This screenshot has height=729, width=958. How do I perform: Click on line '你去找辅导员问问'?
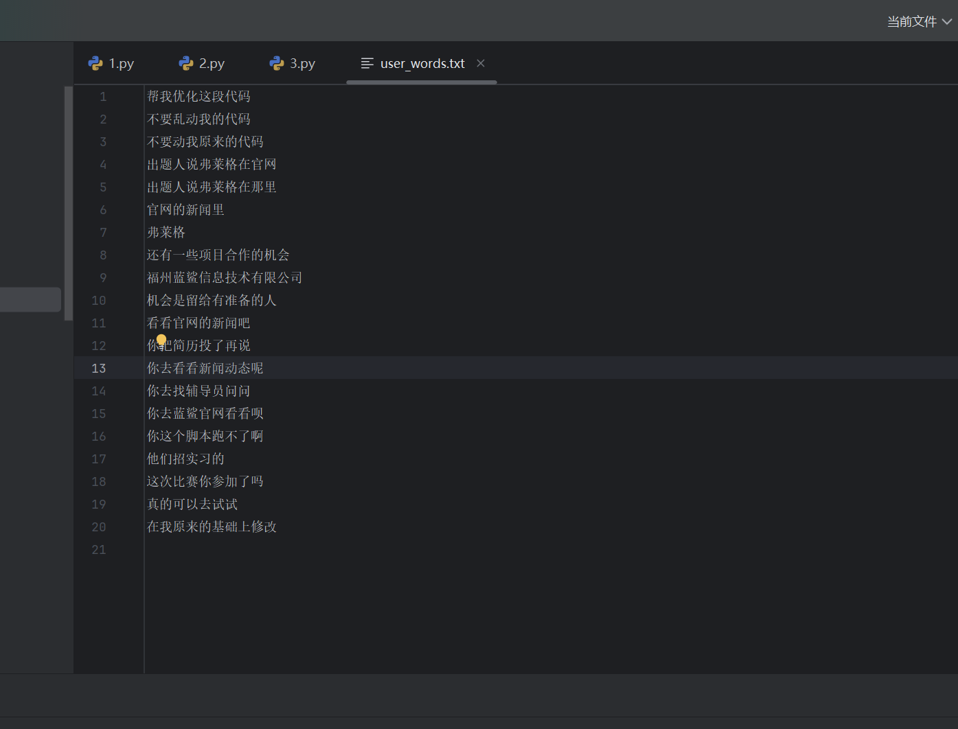[x=198, y=391]
